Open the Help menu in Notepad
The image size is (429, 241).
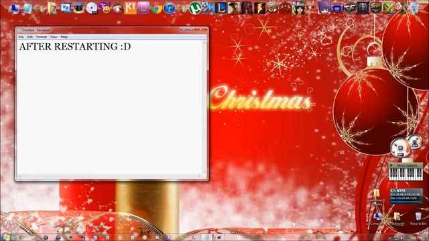click(x=64, y=37)
